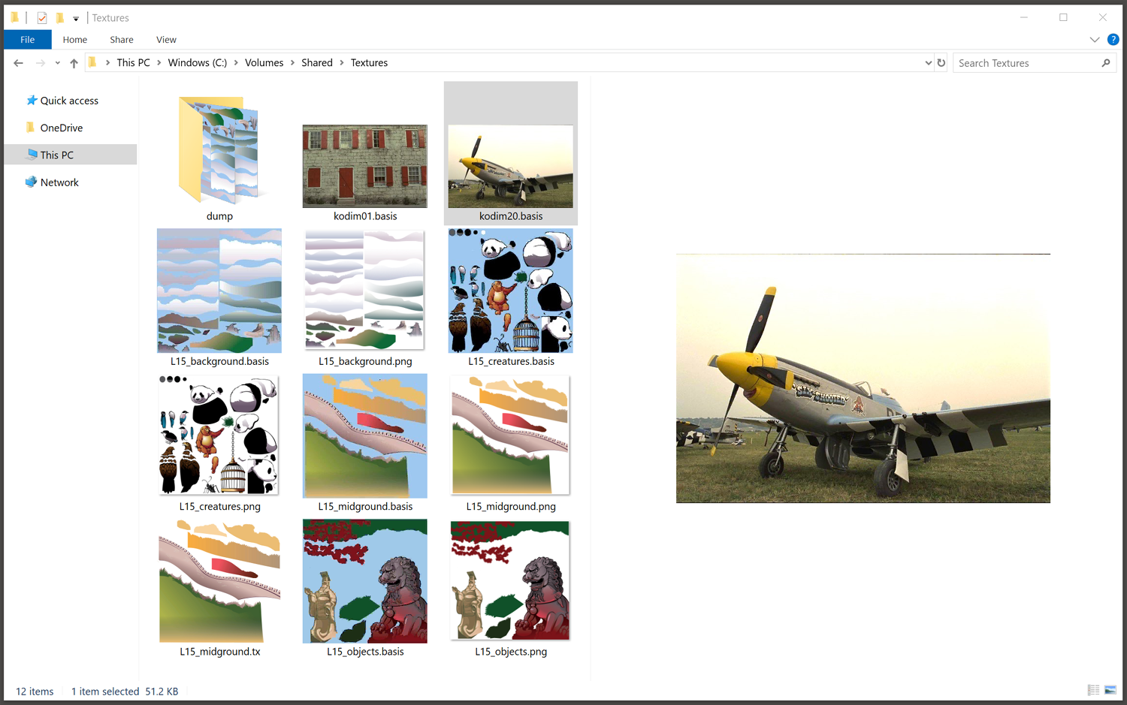
Task: Click the window folder icon in title bar
Action: (x=15, y=18)
